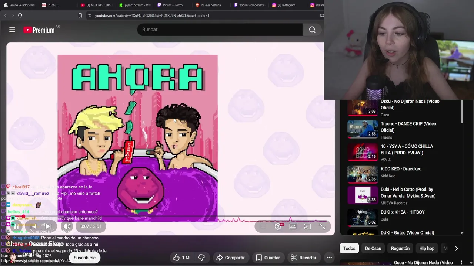Open site info icon in address bar

tap(90, 16)
